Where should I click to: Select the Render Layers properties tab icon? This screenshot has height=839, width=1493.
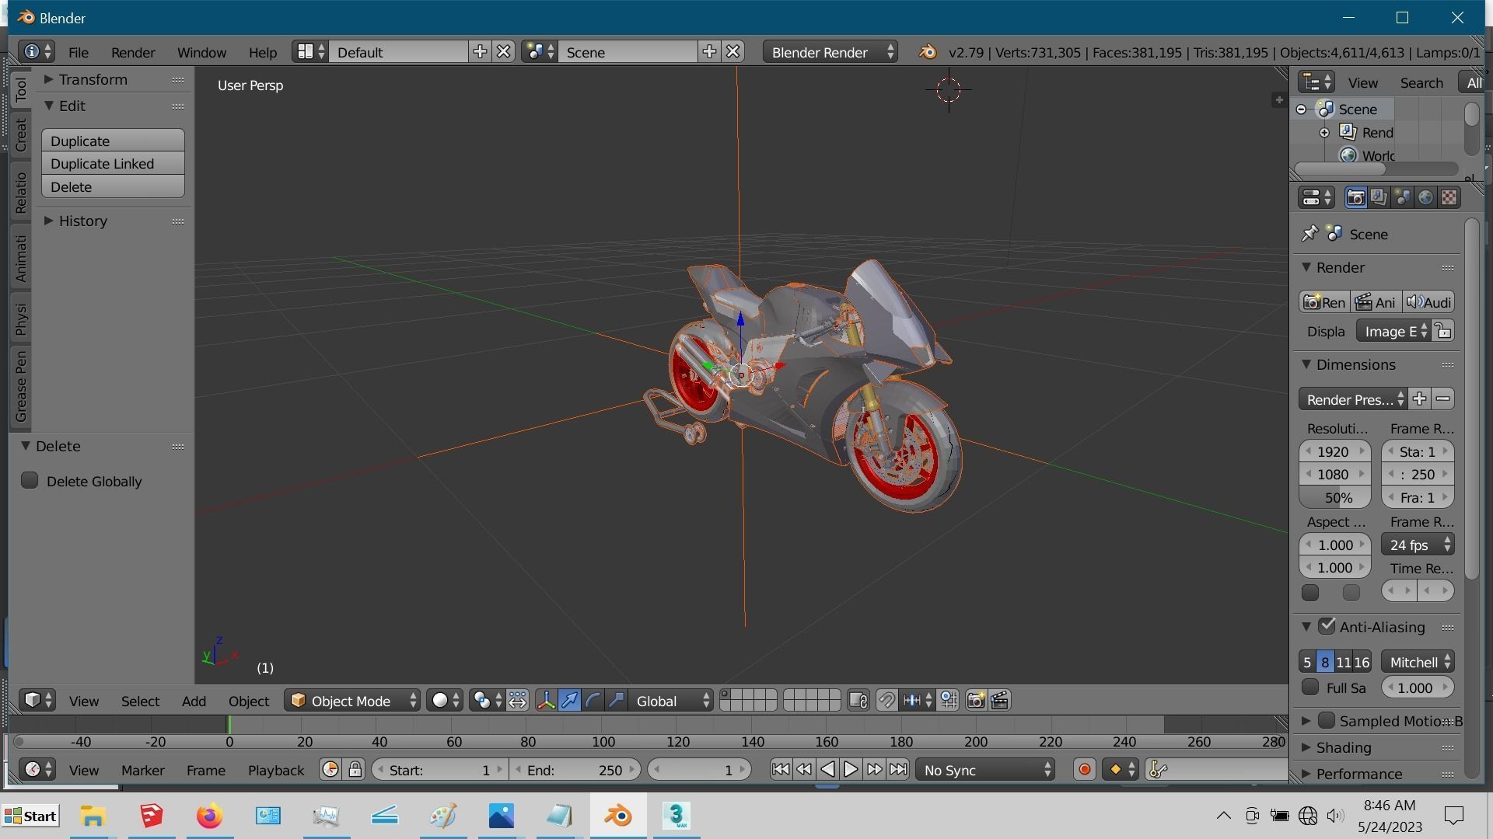1379,197
